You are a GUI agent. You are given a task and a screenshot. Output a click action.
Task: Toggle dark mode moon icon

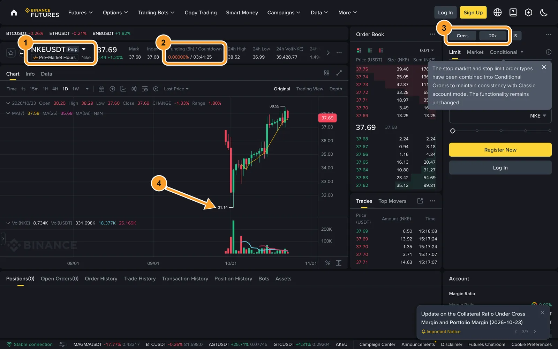(544, 13)
